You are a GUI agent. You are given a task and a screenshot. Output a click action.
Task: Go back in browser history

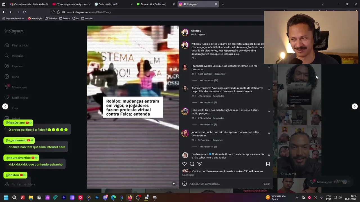11,12
